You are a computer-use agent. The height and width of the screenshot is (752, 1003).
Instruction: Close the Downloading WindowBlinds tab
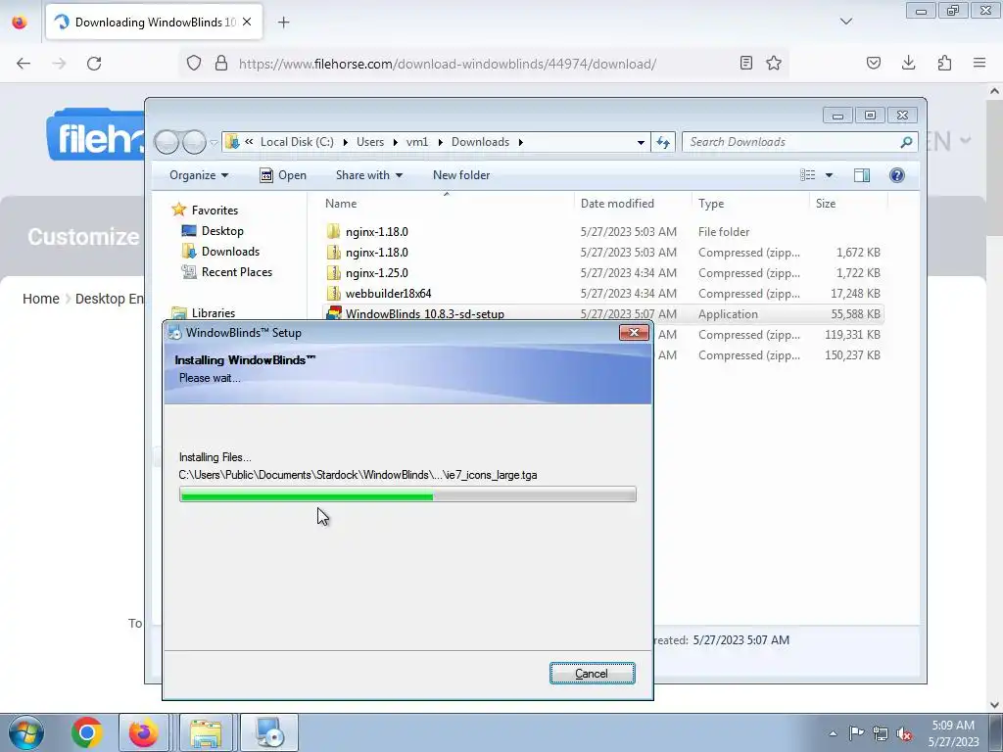click(x=247, y=22)
